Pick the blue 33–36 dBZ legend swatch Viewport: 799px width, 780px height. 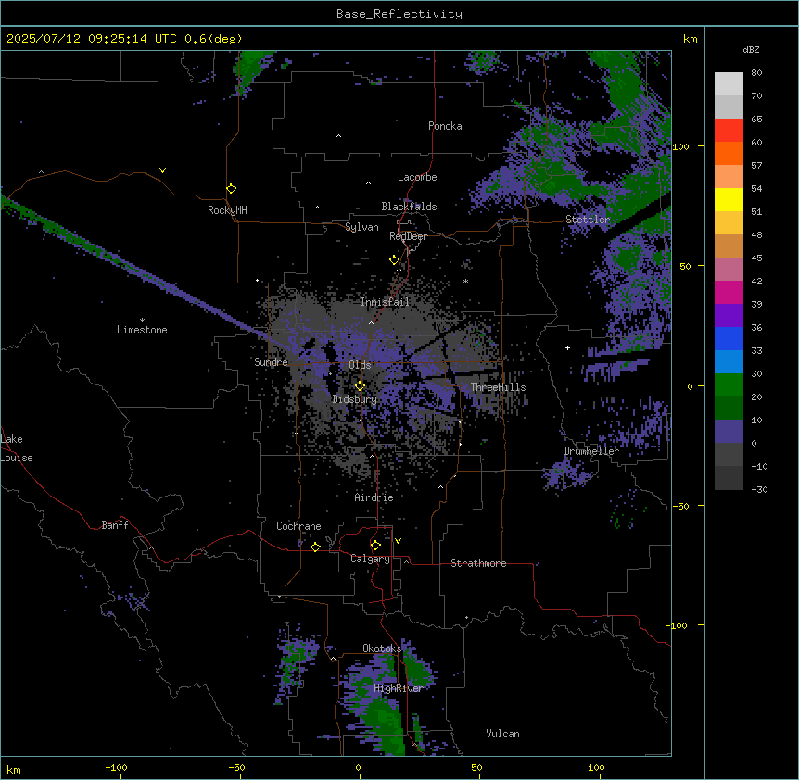pyautogui.click(x=729, y=338)
